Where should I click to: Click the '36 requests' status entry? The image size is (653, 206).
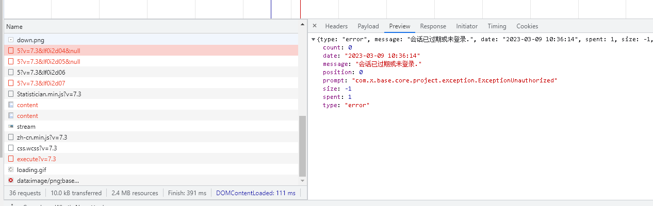pos(25,193)
